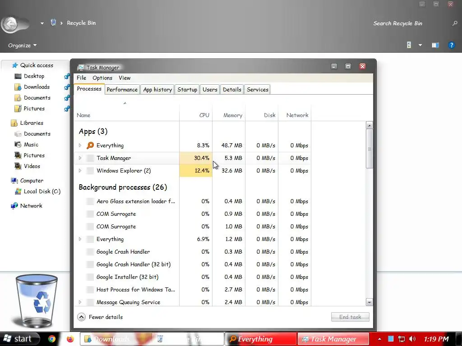Sort processes by CPU column
Screen dimensions: 462x346
tap(196, 112)
